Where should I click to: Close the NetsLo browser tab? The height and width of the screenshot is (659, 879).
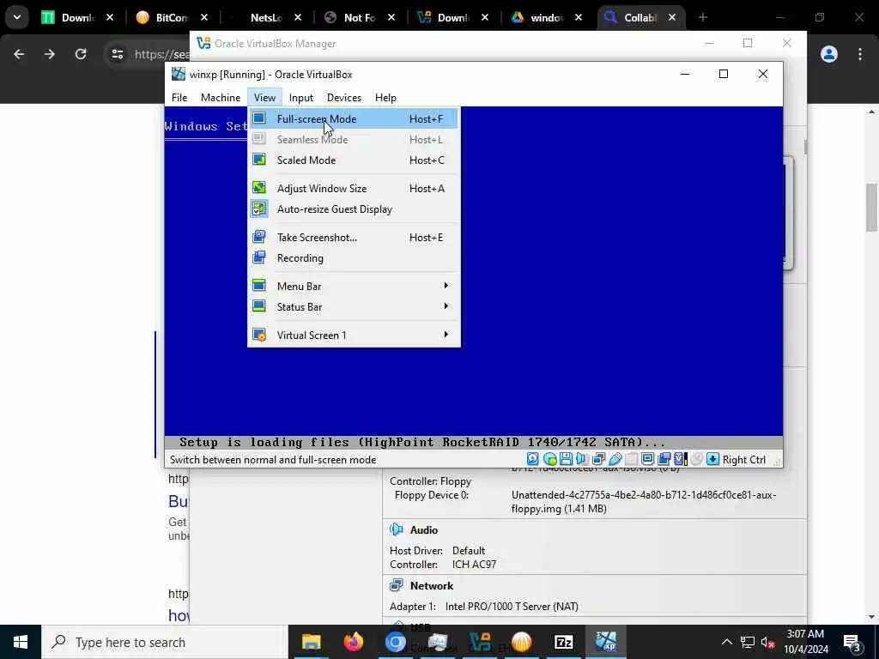(x=298, y=17)
